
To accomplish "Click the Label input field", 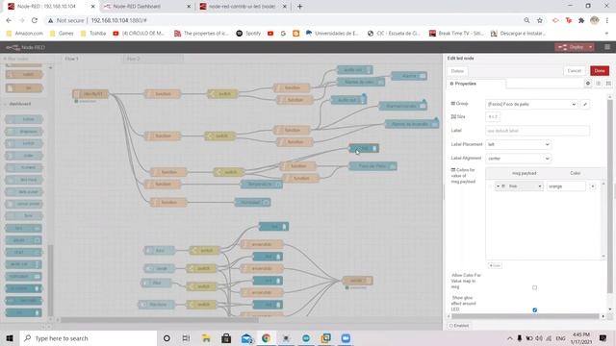I will click(x=537, y=131).
